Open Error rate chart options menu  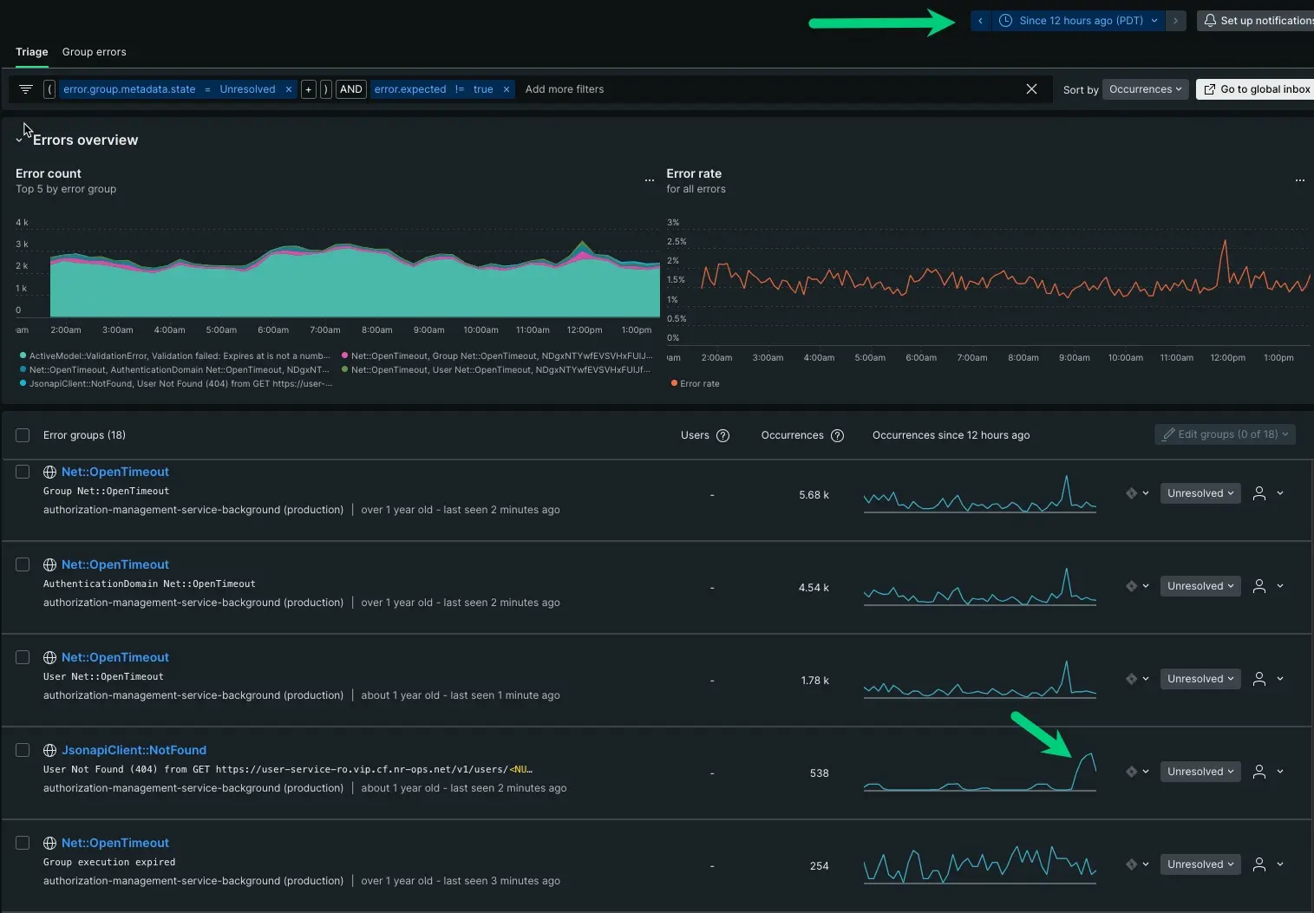click(x=1299, y=180)
